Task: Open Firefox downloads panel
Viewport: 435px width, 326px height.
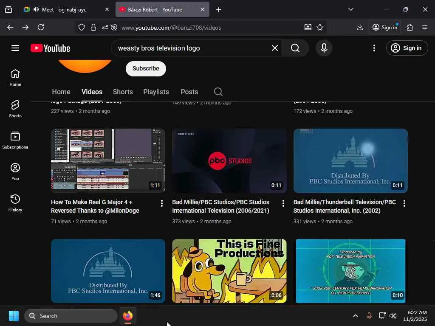Action: [x=360, y=27]
